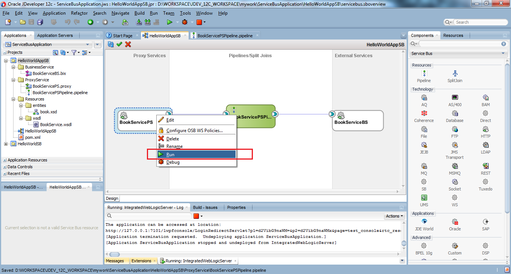Screen dimensions: 511x274
Task: Select the AS/400 adapter icon
Action: pos(455,97)
